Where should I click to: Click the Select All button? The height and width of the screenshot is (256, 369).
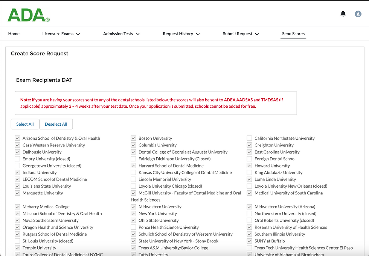pyautogui.click(x=25, y=124)
